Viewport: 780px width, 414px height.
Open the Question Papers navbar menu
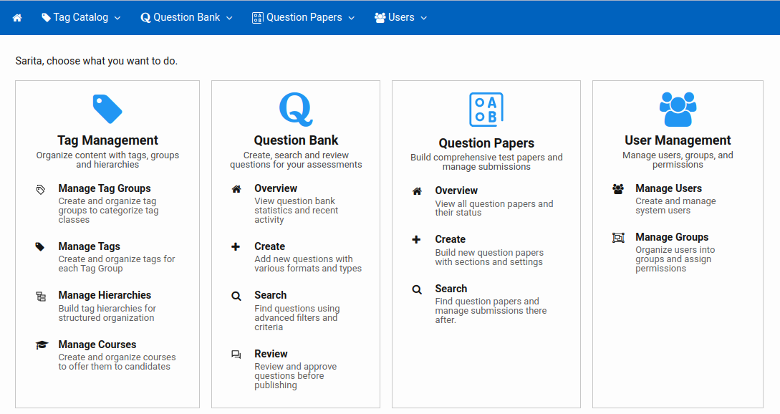[x=304, y=18]
